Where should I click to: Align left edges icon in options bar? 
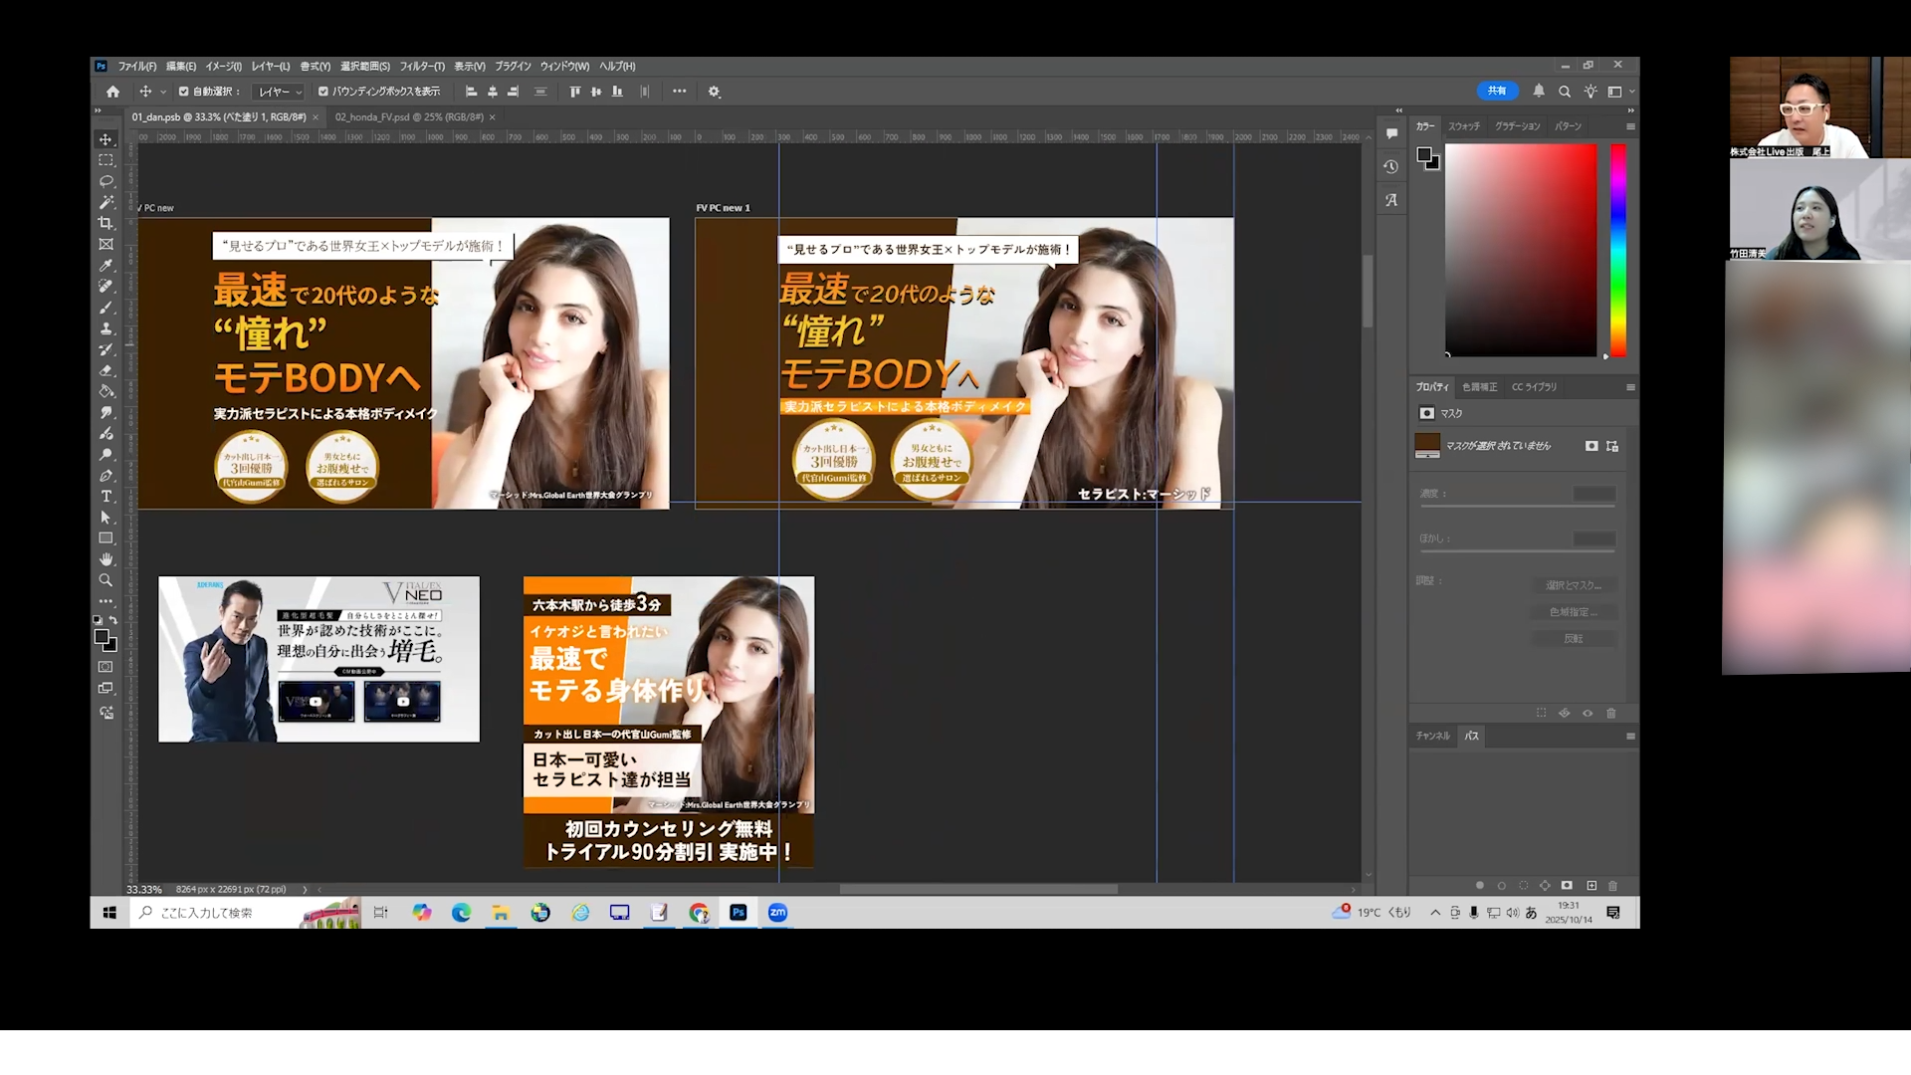[x=472, y=92]
